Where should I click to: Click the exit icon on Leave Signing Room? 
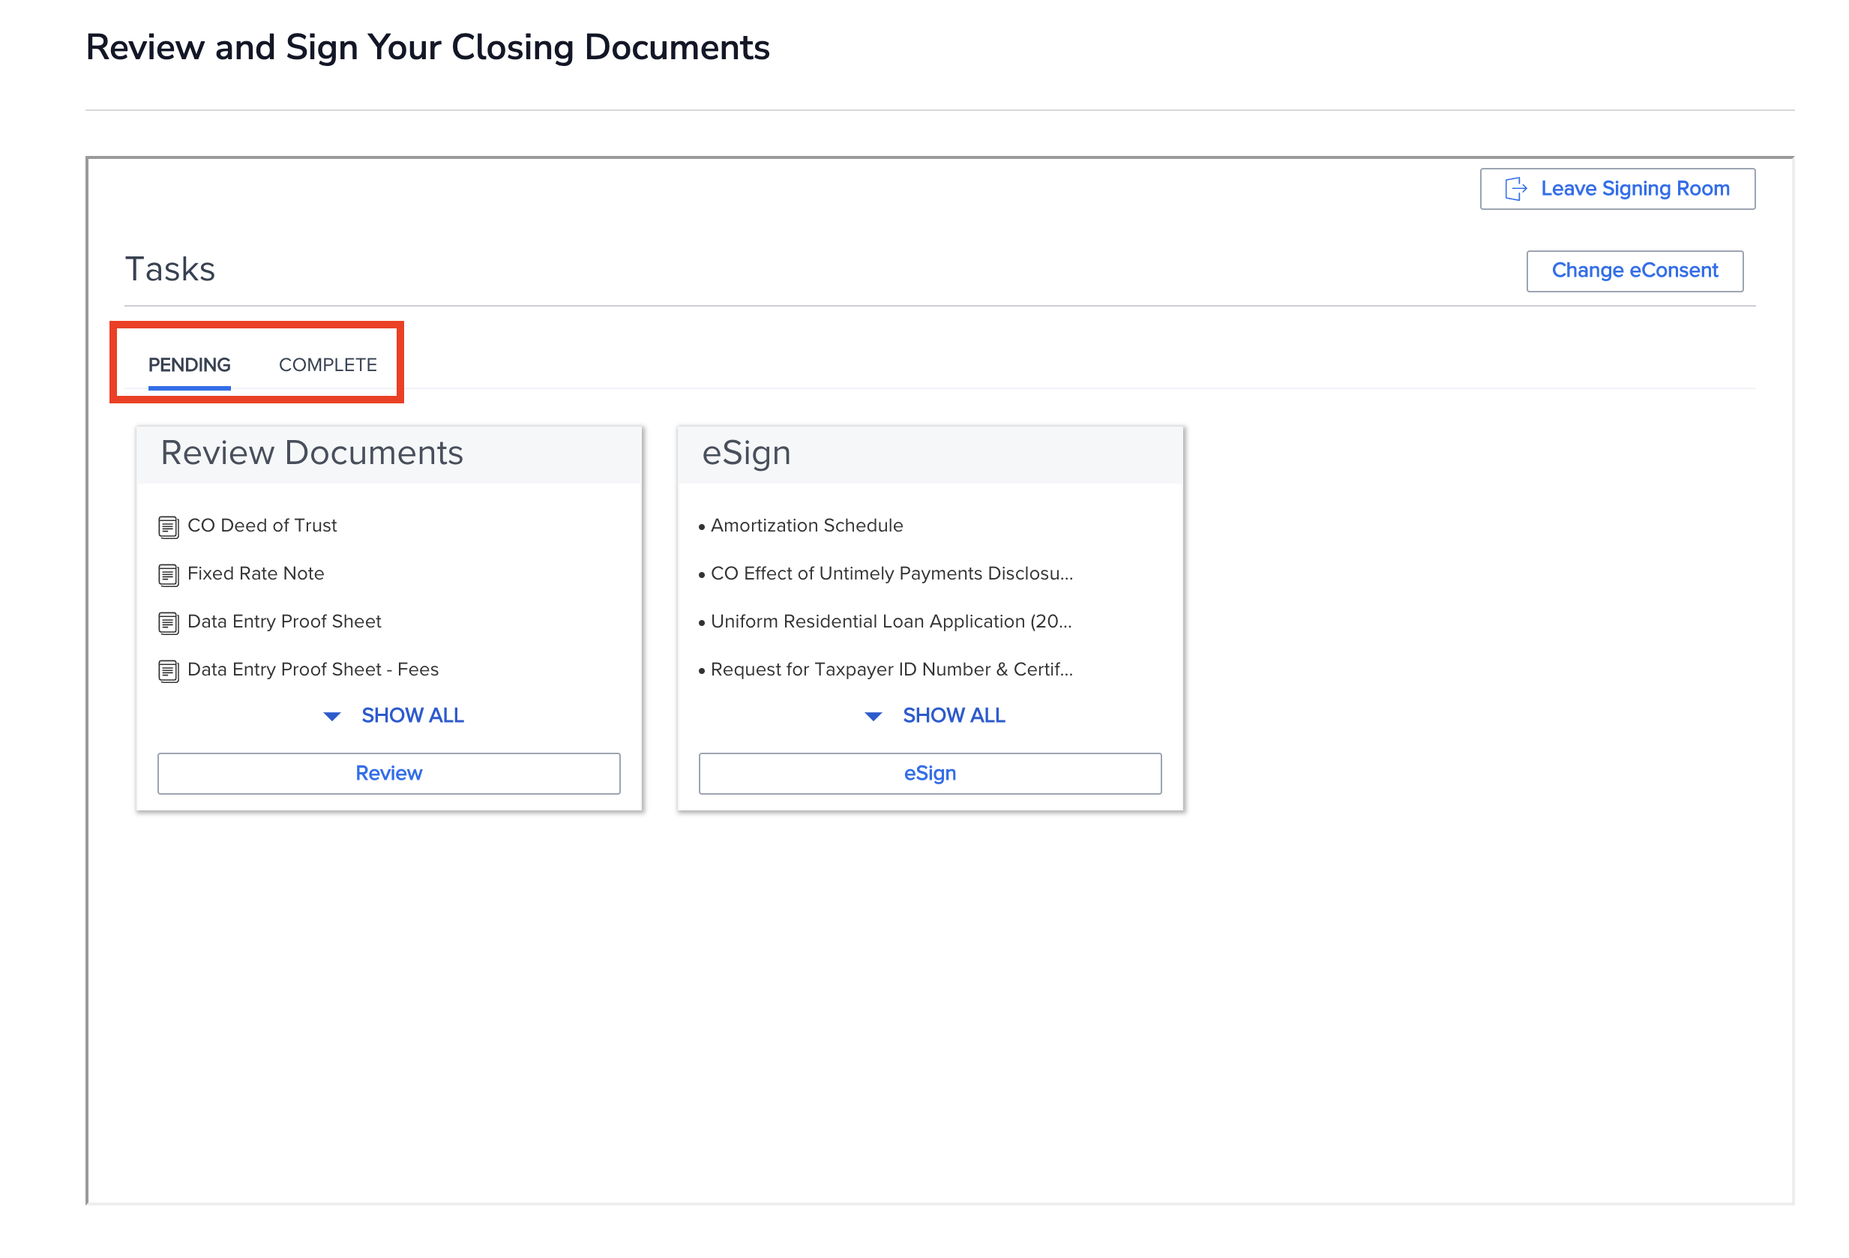pyautogui.click(x=1515, y=189)
